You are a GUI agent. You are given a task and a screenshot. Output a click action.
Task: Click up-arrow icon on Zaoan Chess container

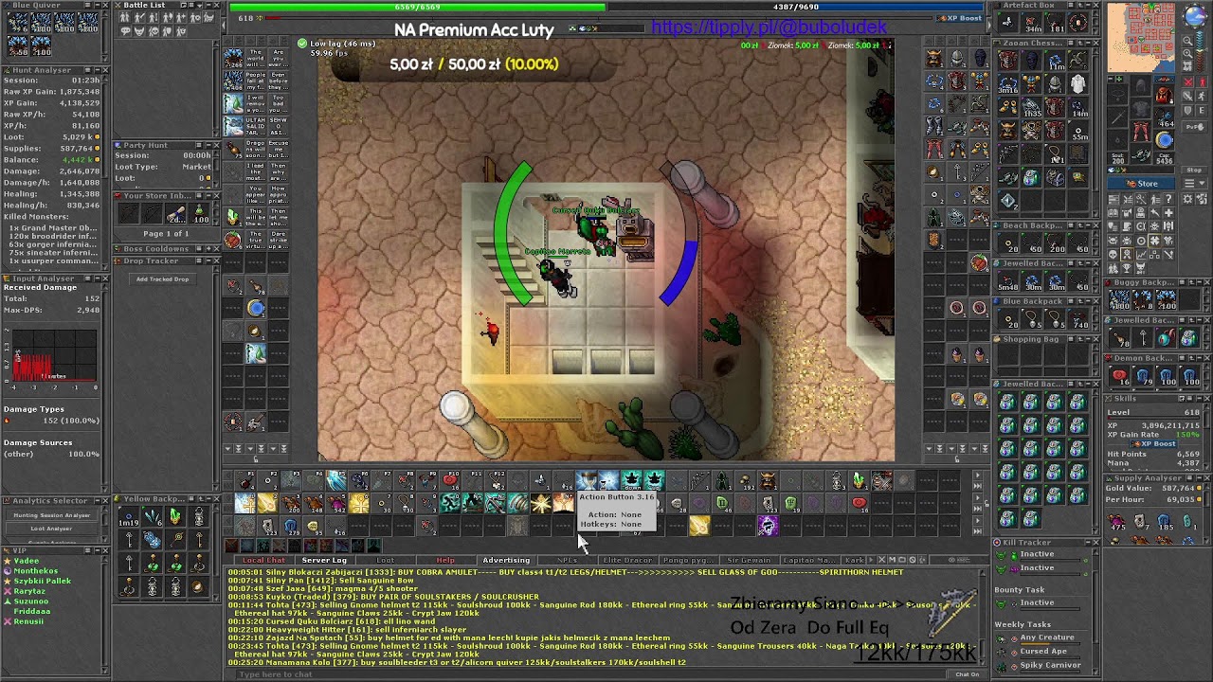(x=1080, y=43)
